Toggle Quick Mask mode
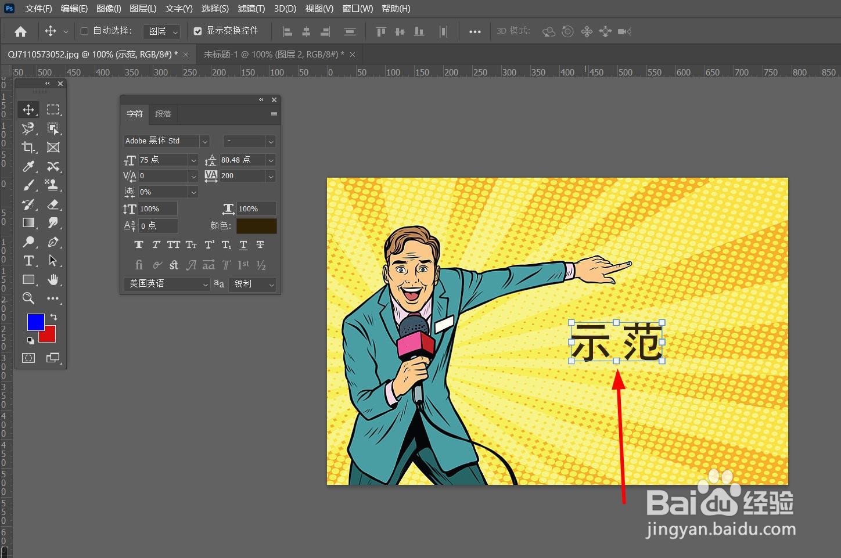The image size is (841, 558). click(28, 358)
